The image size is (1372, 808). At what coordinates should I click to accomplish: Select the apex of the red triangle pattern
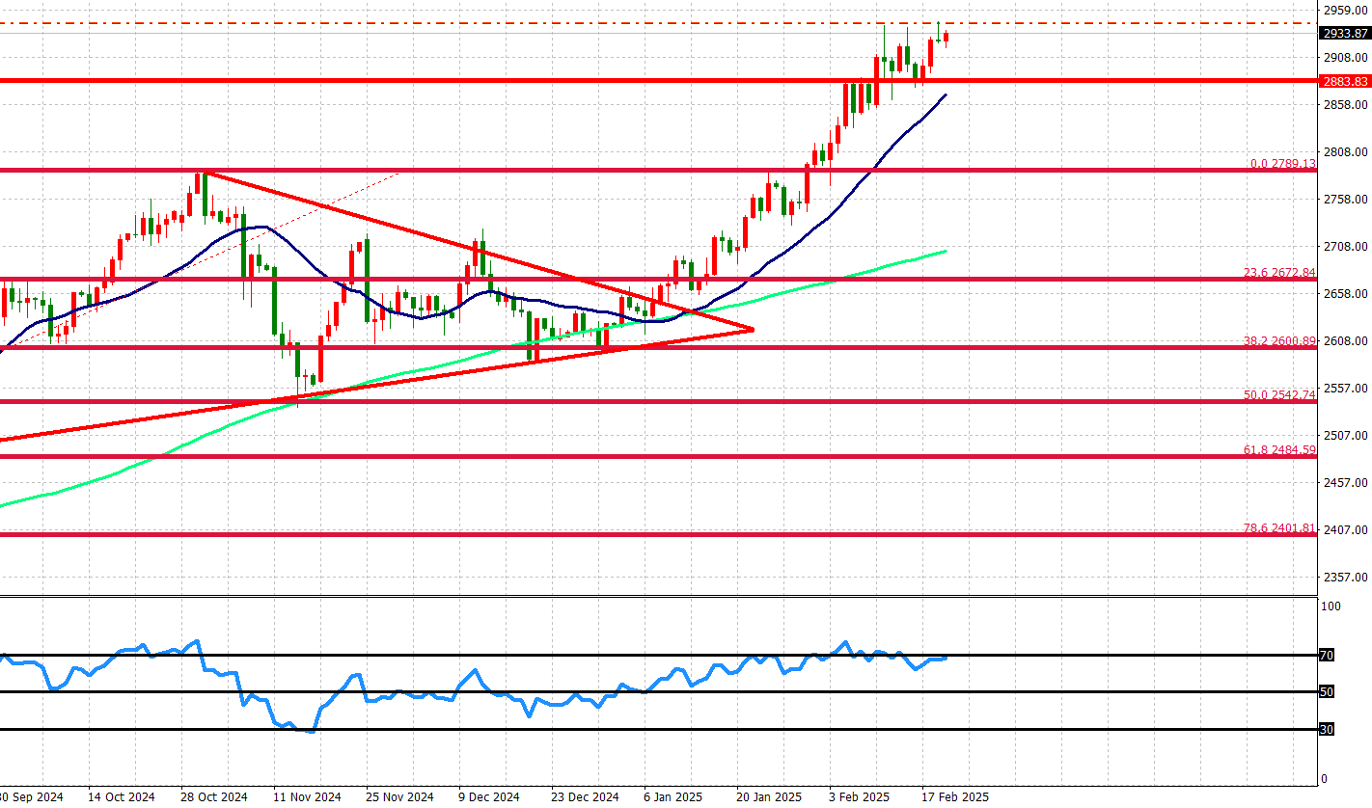752,330
